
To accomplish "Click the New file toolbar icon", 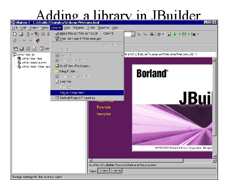I will point(15,34).
